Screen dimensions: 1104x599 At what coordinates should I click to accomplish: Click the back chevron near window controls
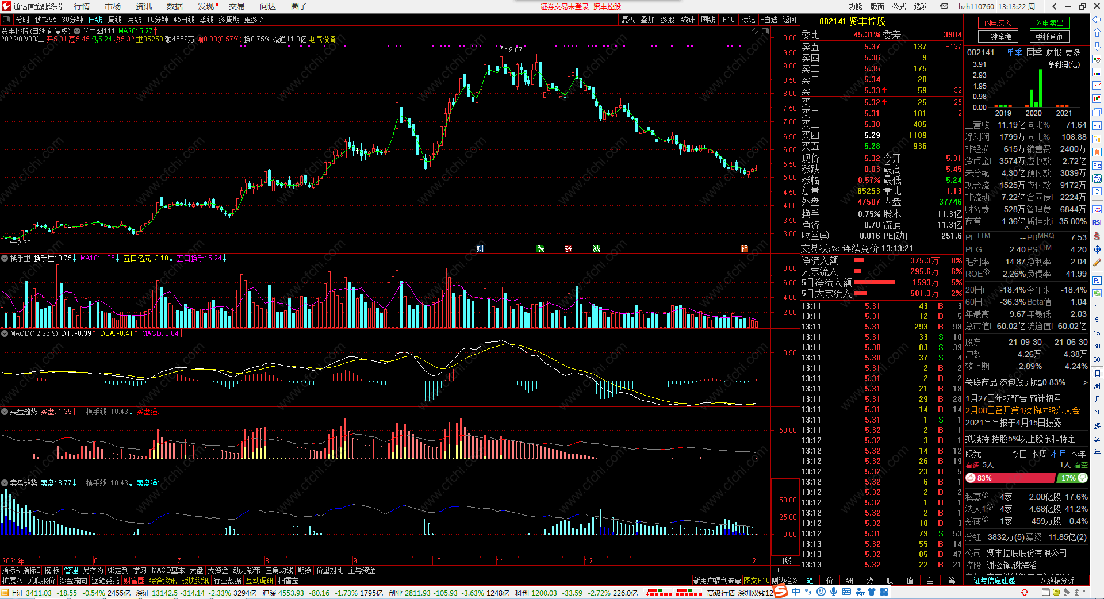coord(1054,6)
